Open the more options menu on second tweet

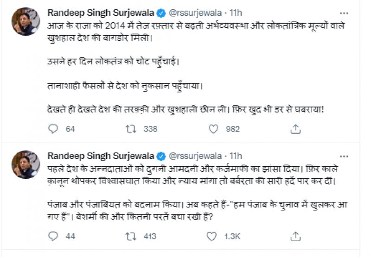(344, 155)
